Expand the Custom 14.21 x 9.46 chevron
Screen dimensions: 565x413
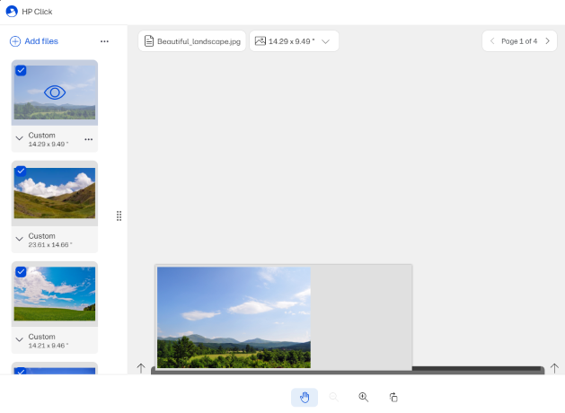pyautogui.click(x=20, y=339)
